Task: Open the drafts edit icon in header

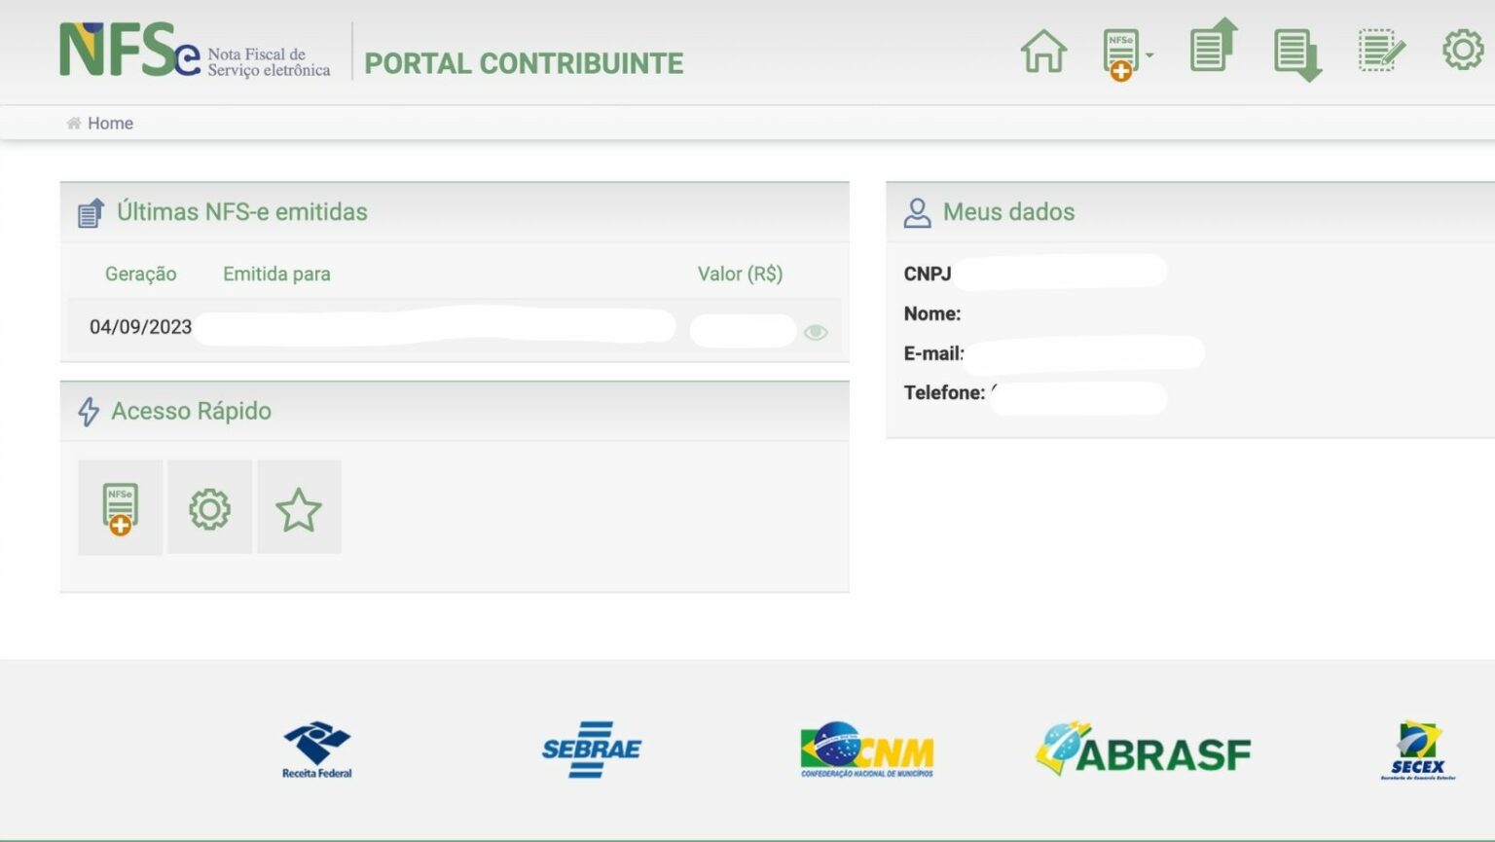Action: coord(1381,51)
